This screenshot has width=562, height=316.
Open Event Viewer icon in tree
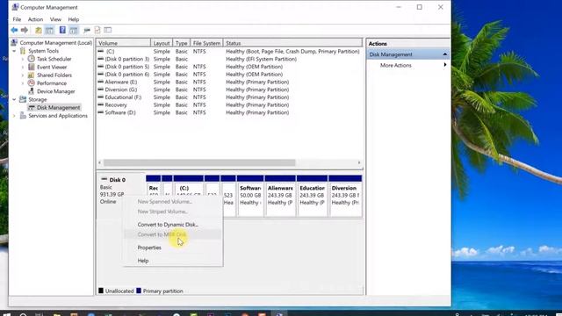coord(32,67)
